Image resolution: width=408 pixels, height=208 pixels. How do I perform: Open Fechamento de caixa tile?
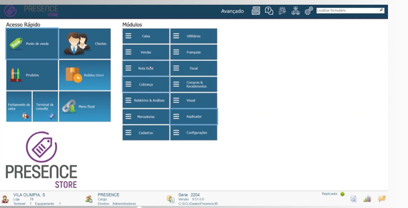(19, 106)
